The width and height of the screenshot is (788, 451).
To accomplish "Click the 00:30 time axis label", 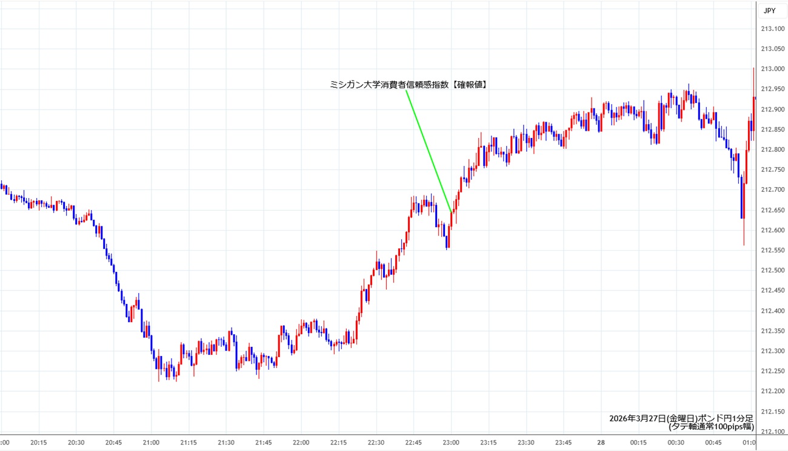I will point(675,443).
